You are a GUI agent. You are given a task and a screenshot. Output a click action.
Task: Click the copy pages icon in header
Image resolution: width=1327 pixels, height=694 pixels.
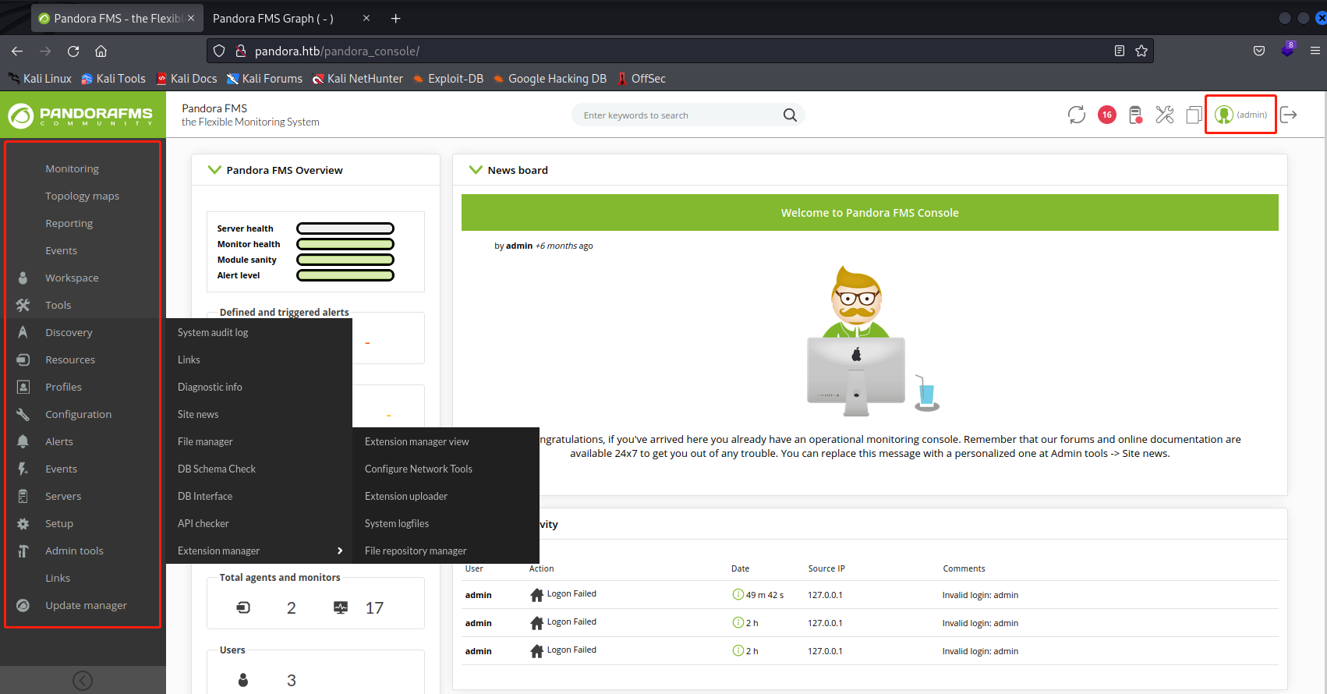click(1194, 115)
